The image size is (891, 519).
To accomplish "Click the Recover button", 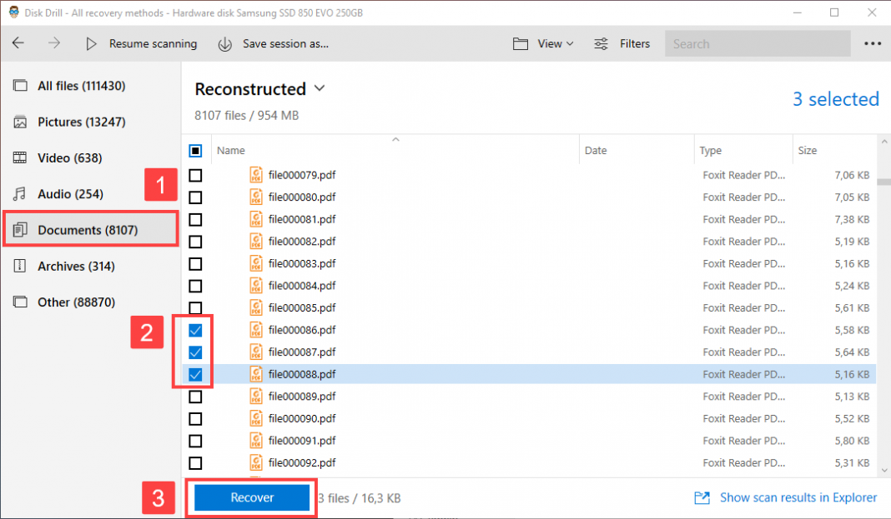I will [x=250, y=497].
